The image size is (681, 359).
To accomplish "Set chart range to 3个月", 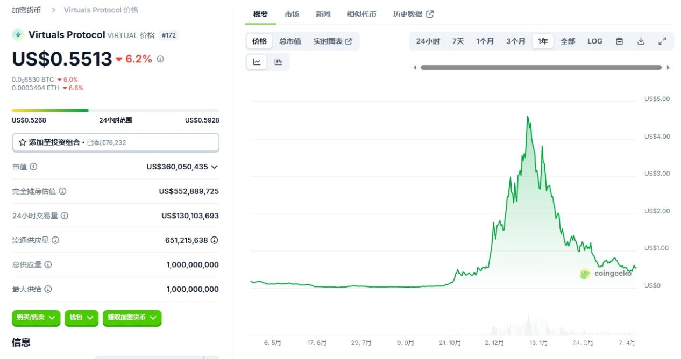I will click(x=515, y=41).
